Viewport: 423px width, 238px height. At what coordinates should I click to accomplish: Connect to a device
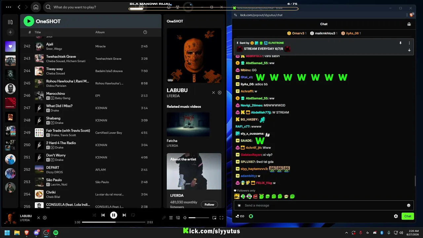click(178, 218)
